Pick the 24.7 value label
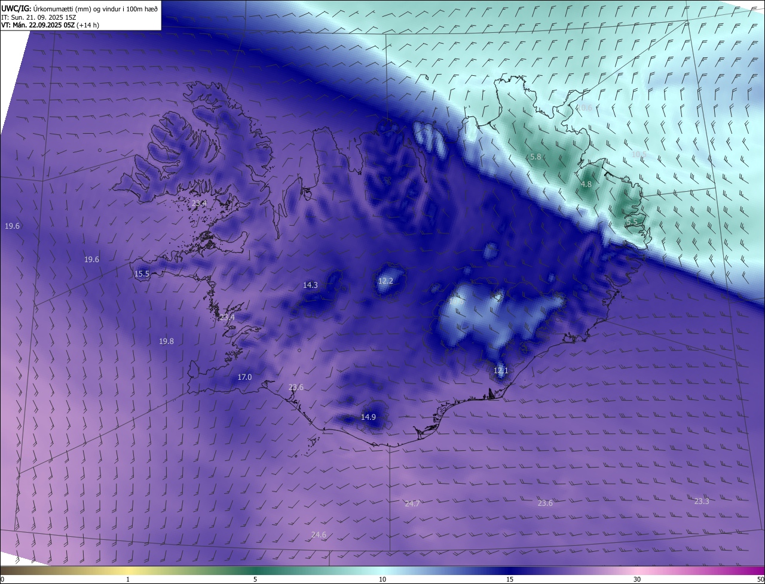Screen dimensions: 765x584 tap(412, 504)
